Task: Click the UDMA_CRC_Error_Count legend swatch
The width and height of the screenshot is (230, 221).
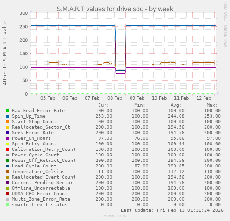Action: [8, 194]
